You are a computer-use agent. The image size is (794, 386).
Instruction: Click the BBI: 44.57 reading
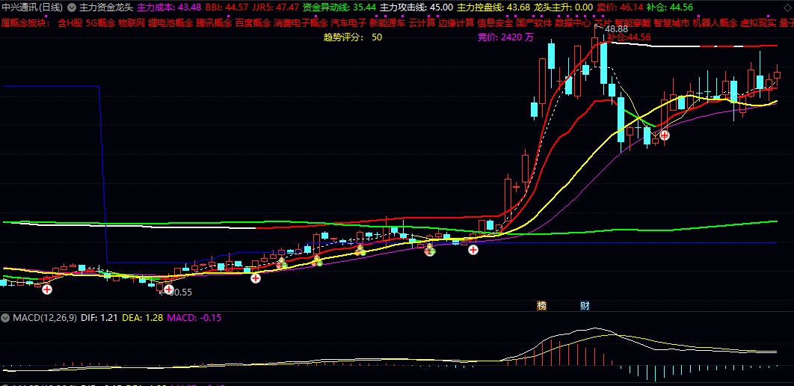[x=227, y=7]
